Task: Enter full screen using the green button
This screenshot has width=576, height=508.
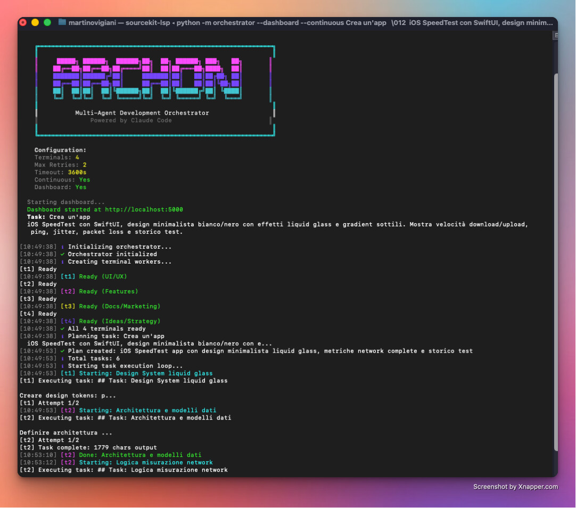Action: click(x=47, y=22)
